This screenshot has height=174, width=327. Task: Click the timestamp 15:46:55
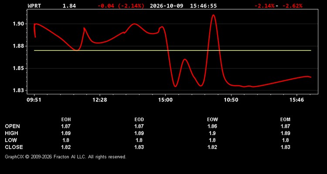tap(203, 6)
